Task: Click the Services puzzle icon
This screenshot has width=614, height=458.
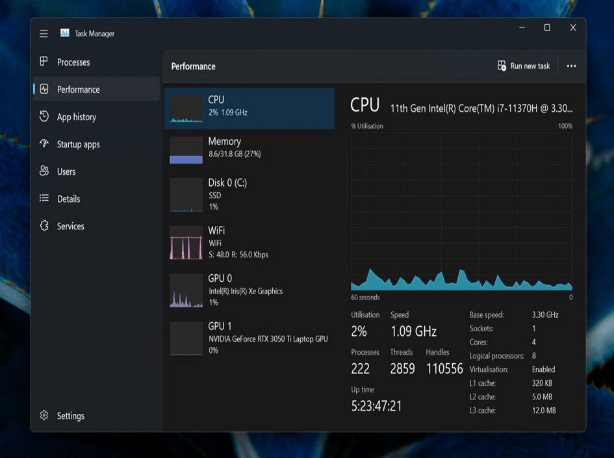Action: [x=44, y=225]
